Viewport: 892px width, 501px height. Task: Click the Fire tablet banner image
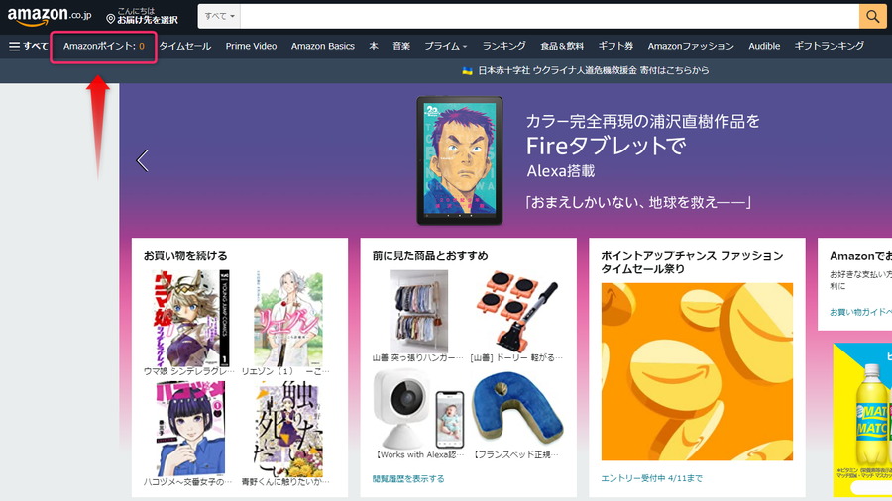click(x=460, y=160)
